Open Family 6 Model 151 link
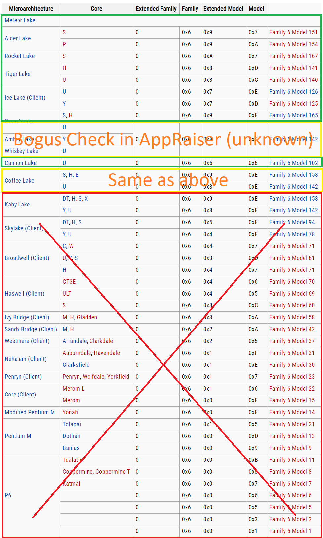 tap(293, 32)
